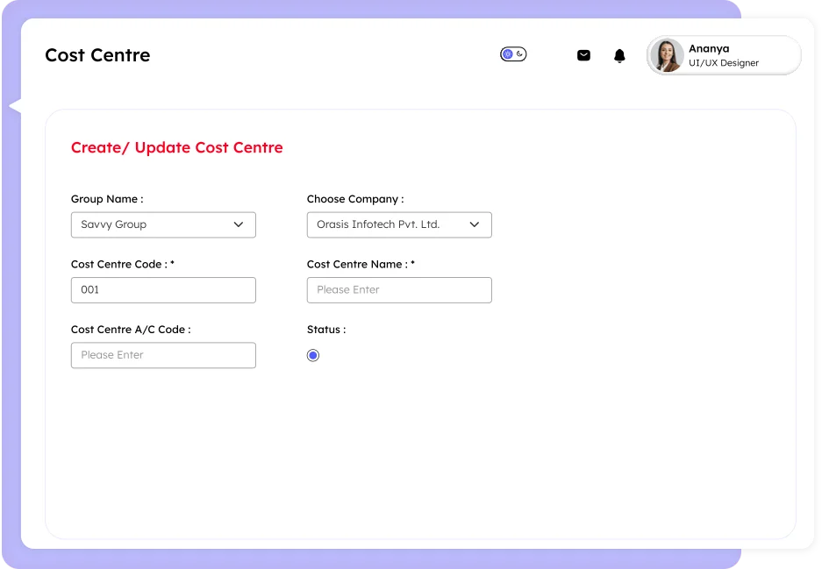Screen dimensions: 822x569
Task: Toggle between light and dark theme
Action: (513, 54)
